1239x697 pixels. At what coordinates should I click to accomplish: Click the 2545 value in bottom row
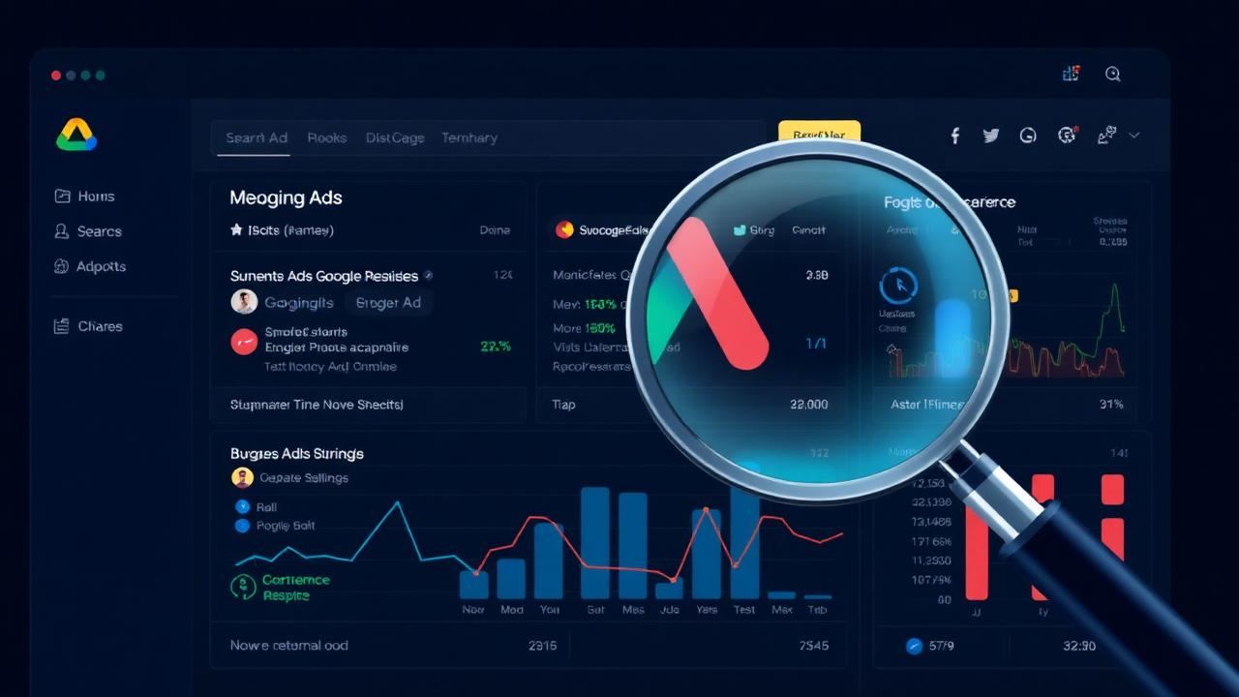pos(814,646)
